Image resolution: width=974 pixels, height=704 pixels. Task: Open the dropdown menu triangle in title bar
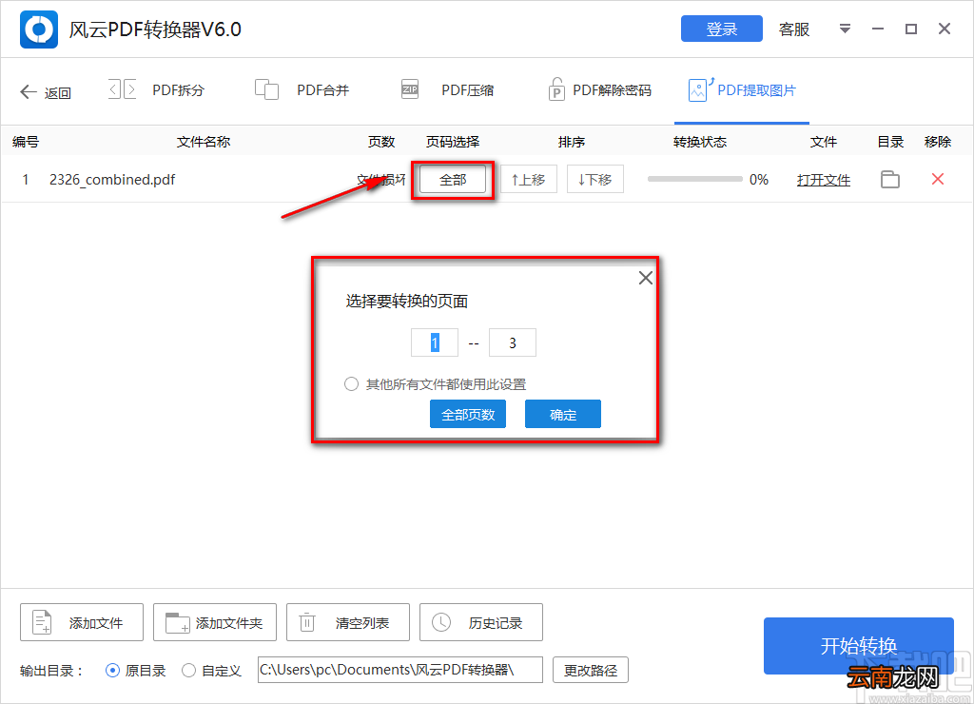[845, 29]
